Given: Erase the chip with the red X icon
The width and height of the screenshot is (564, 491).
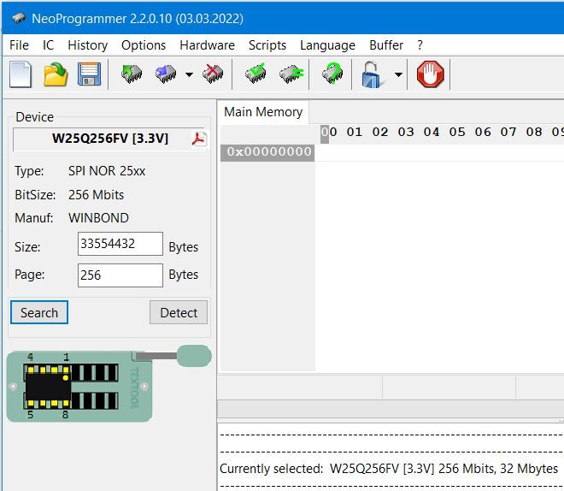Looking at the screenshot, I should [213, 74].
